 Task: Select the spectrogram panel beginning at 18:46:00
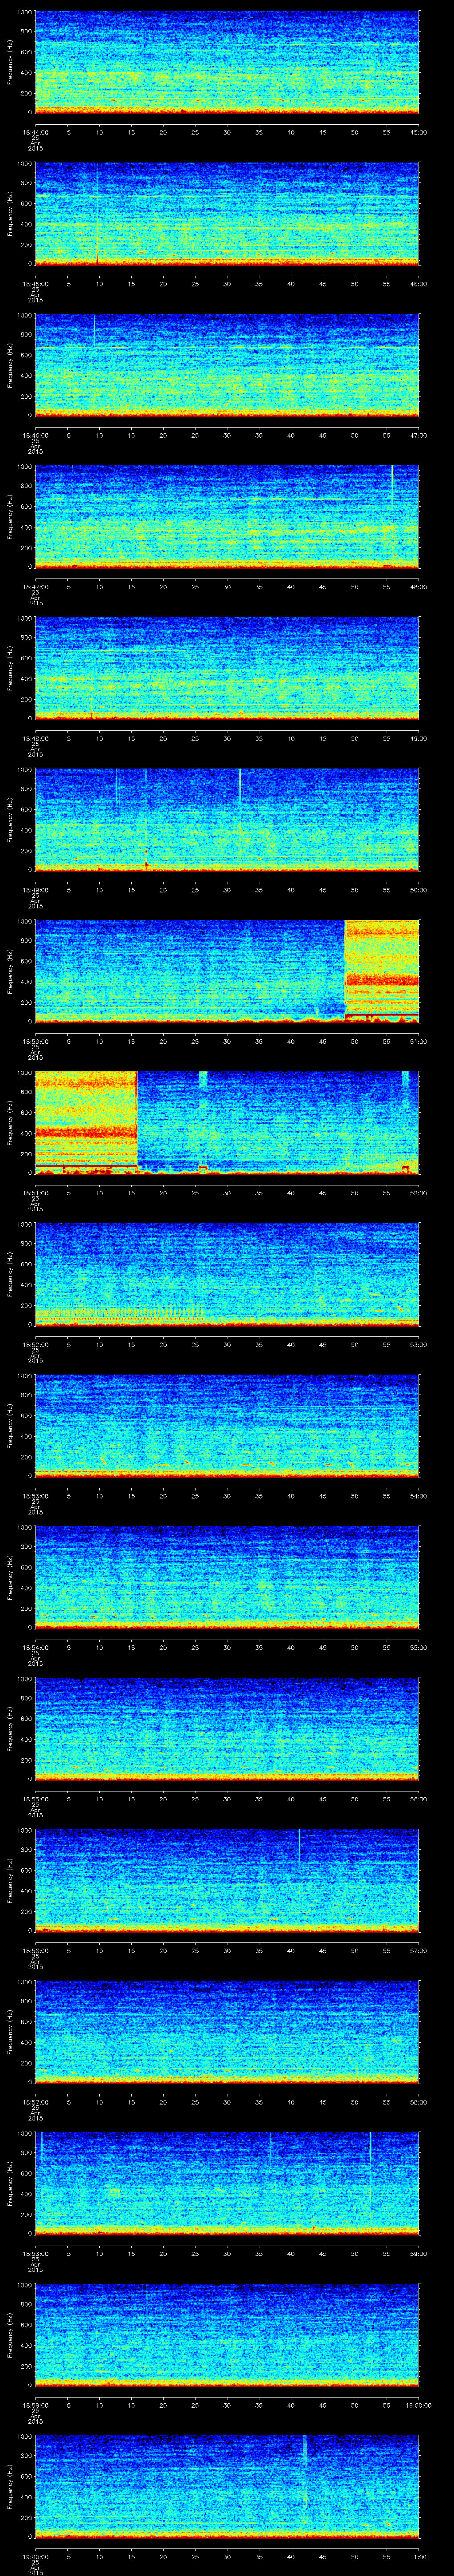[227, 365]
